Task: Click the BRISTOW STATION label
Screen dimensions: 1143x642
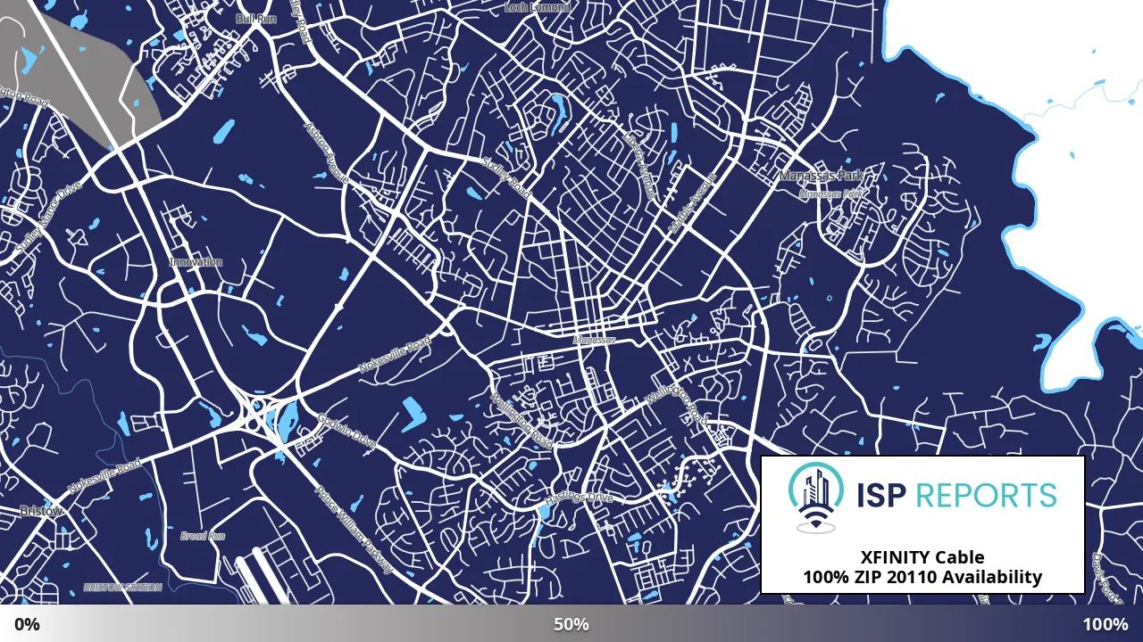Action: click(x=122, y=588)
